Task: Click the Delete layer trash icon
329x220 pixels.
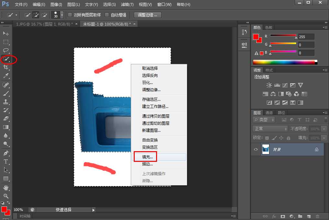Action: pos(317,216)
